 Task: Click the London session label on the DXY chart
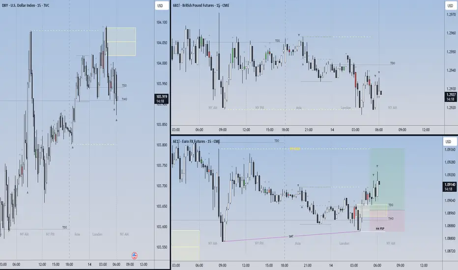tap(97, 234)
